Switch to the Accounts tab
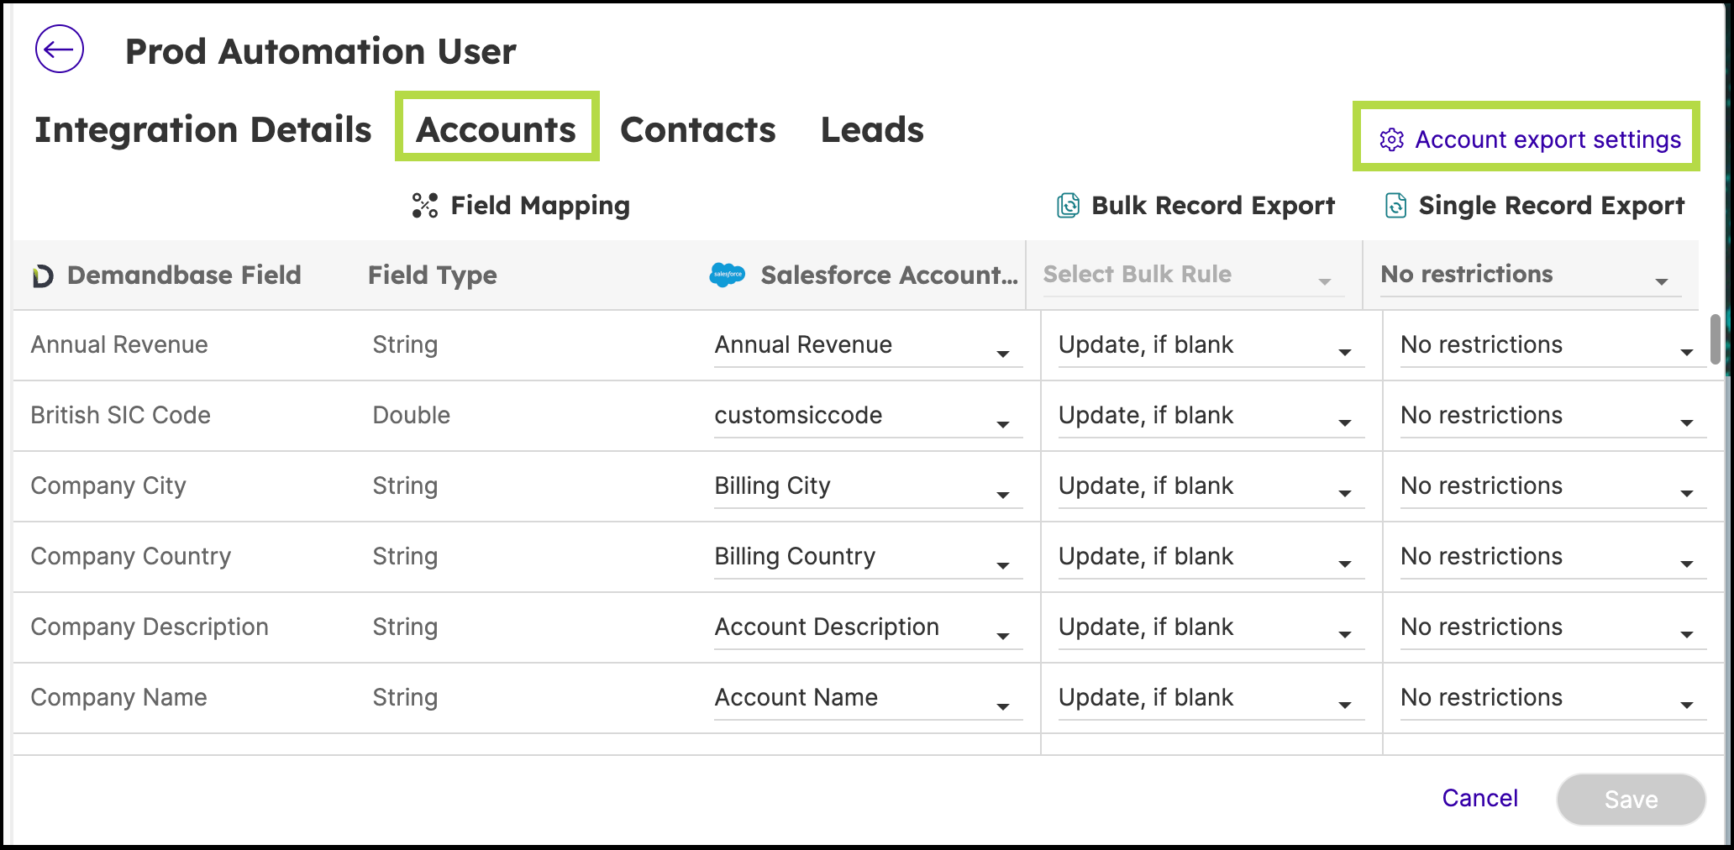The width and height of the screenshot is (1734, 850). coord(497,129)
